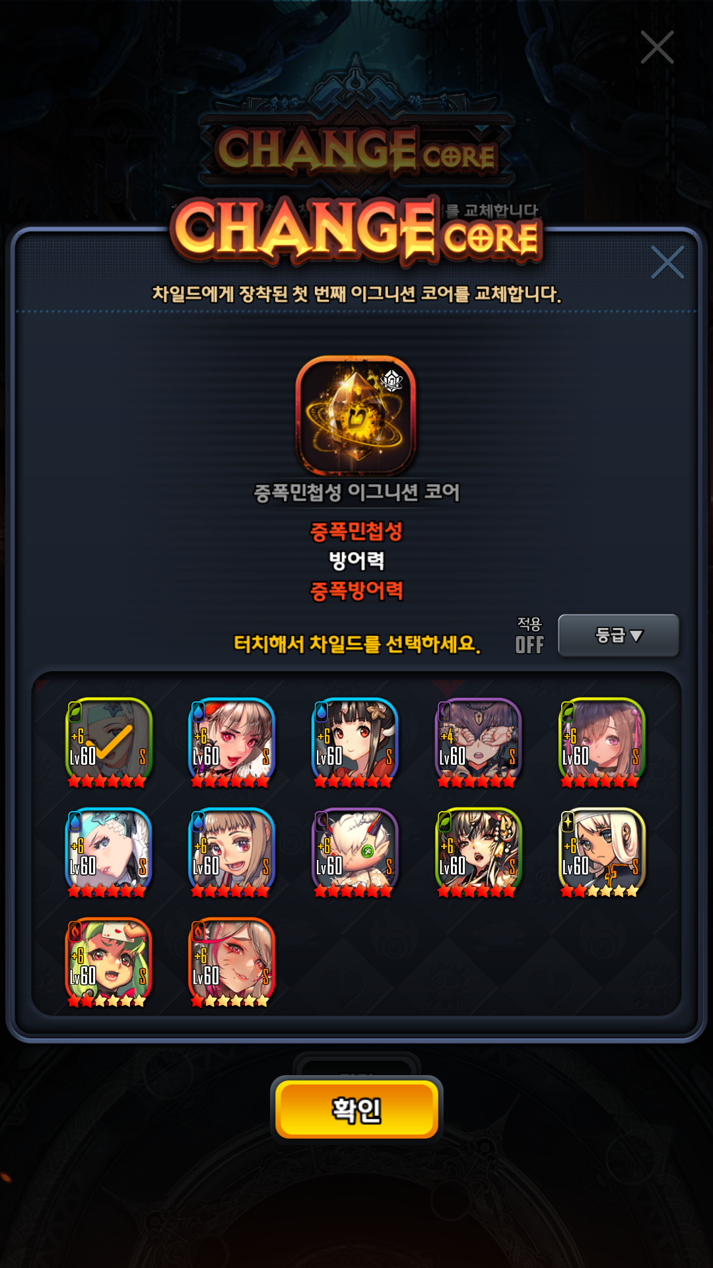The image size is (713, 1268).
Task: Select the gold-ornamented dark-haired child portrait
Action: (479, 852)
